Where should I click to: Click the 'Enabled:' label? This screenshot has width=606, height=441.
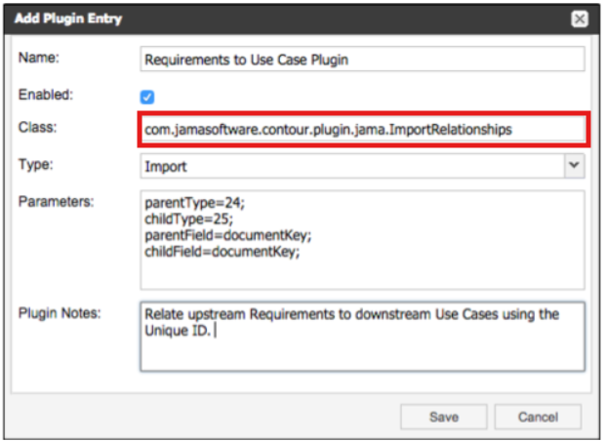pos(46,95)
